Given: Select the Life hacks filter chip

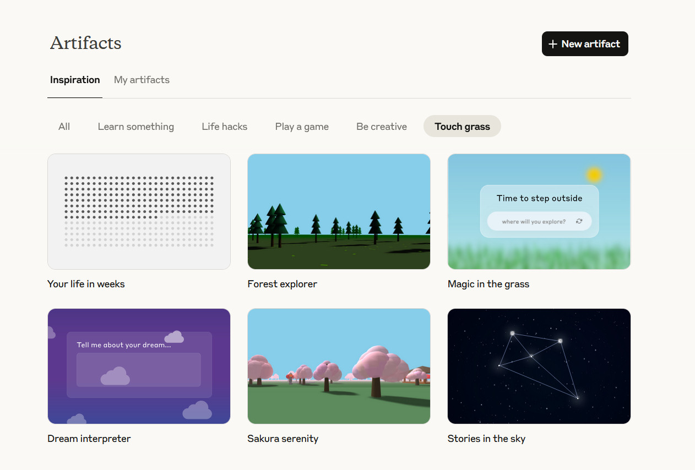Looking at the screenshot, I should tap(225, 127).
